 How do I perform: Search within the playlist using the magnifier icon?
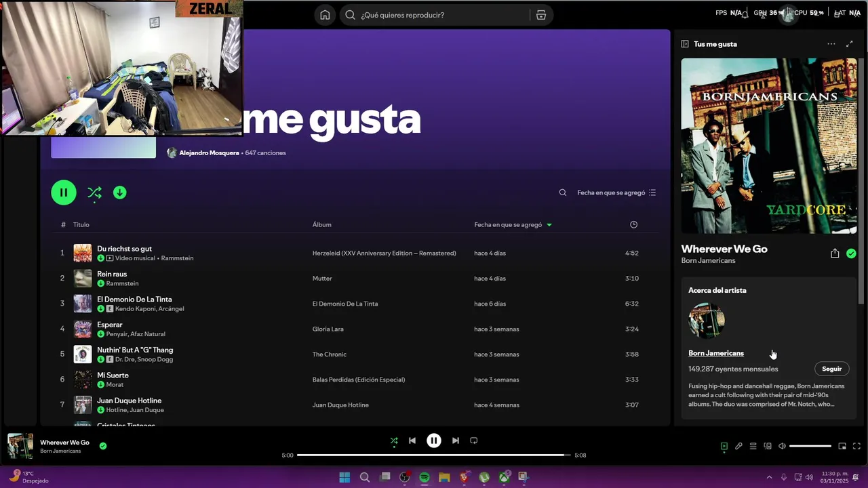(563, 192)
